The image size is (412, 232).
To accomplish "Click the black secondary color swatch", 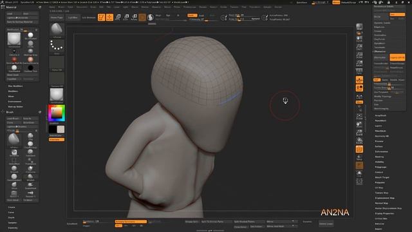I will click(53, 129).
